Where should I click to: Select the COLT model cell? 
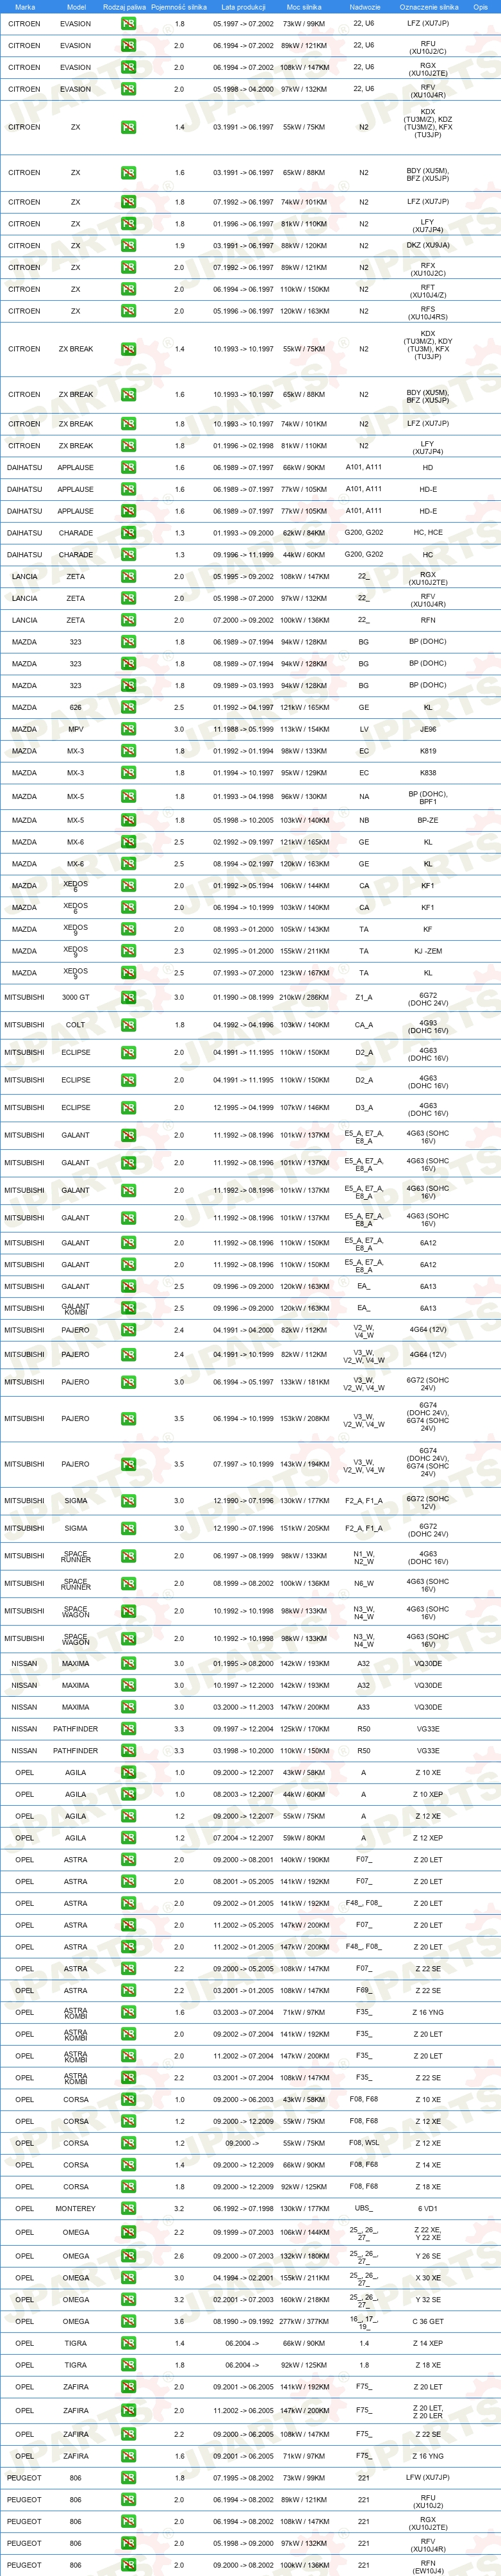pos(76,1025)
